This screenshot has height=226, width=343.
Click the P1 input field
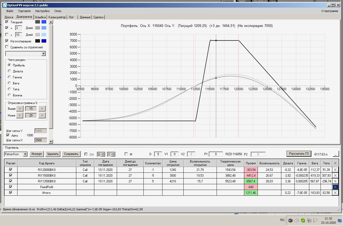tap(216, 154)
